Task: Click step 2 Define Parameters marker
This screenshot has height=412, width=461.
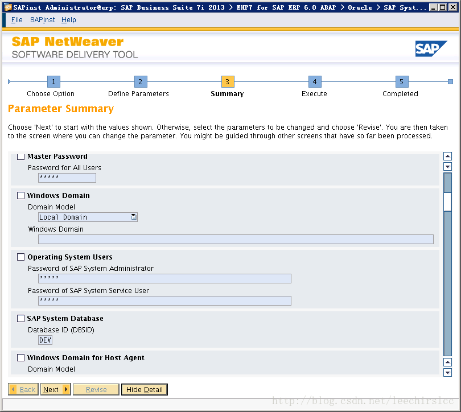Action: click(x=141, y=82)
